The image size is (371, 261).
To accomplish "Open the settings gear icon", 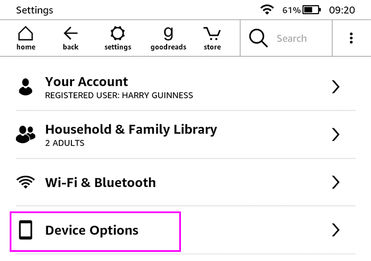I will pos(118,38).
